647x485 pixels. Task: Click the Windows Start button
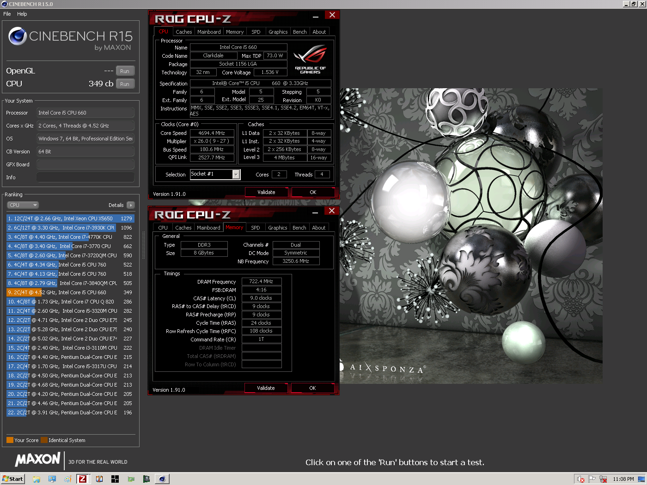pyautogui.click(x=12, y=479)
